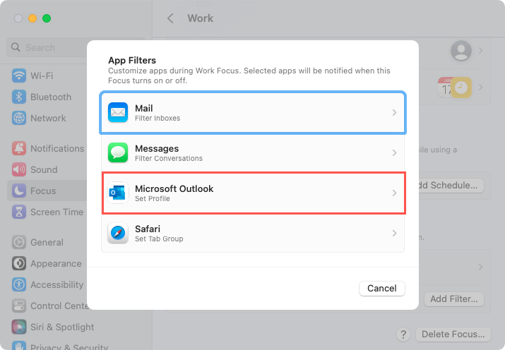Expand the Safari filter chevron

click(394, 233)
